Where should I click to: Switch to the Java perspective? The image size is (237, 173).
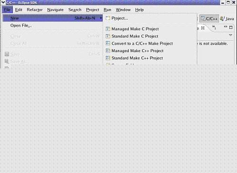click(227, 18)
